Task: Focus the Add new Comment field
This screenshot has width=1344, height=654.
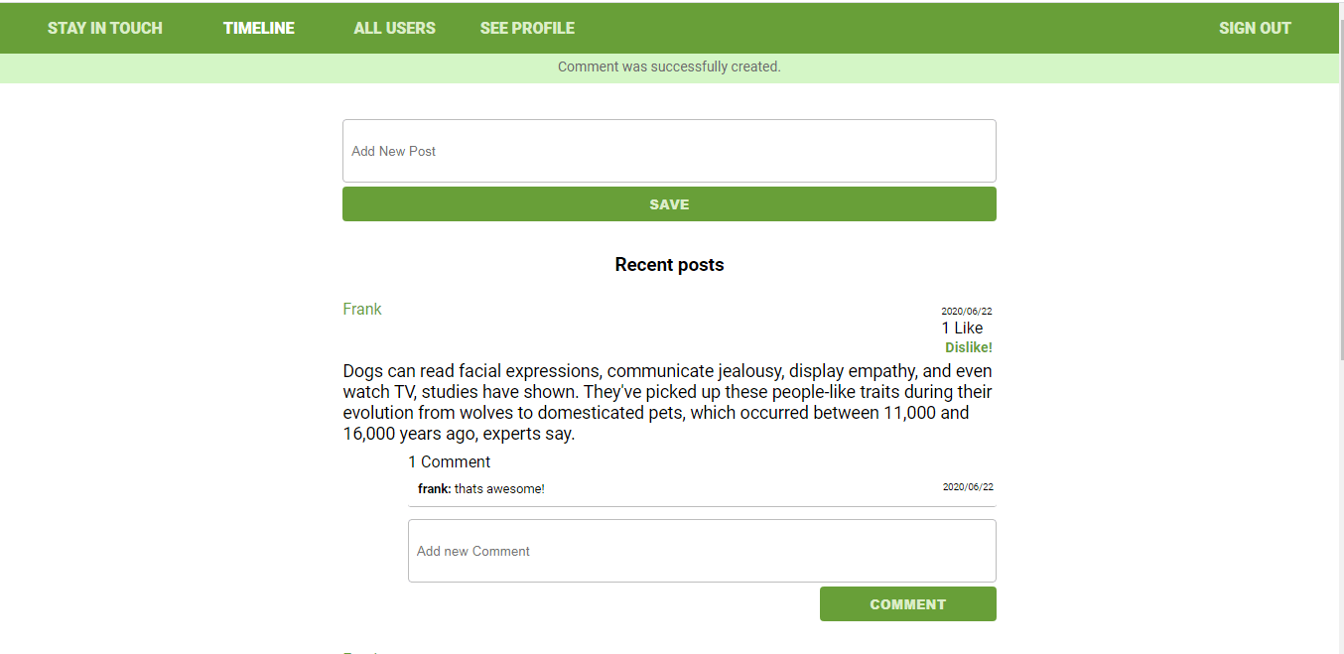Action: tap(702, 551)
